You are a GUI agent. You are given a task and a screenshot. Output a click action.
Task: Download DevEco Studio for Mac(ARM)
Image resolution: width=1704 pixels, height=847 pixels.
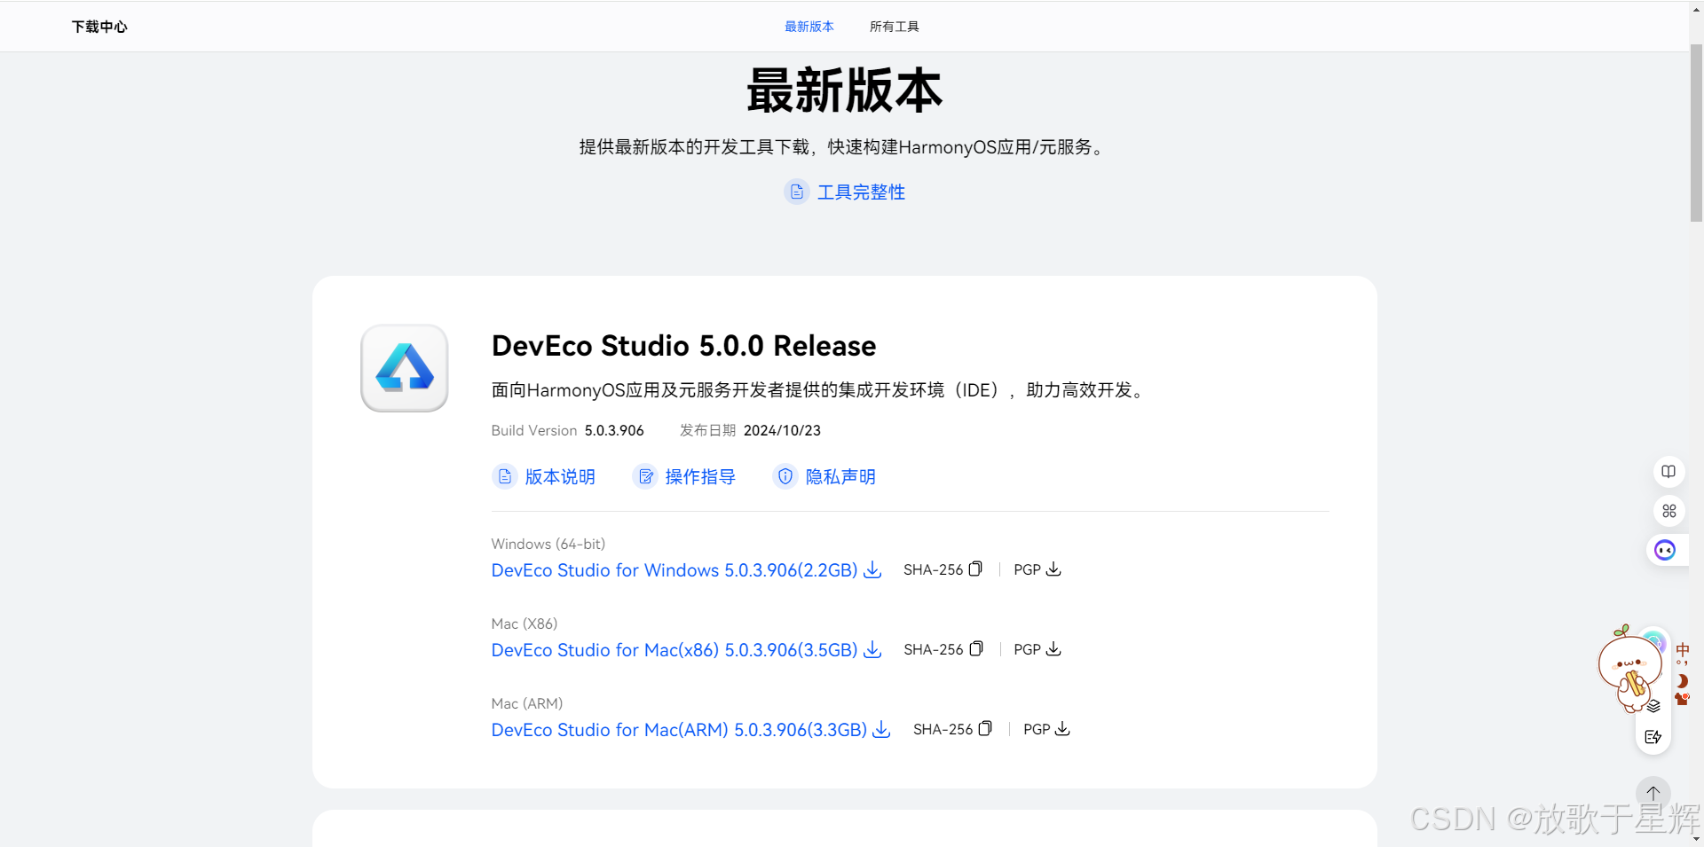[x=679, y=730]
